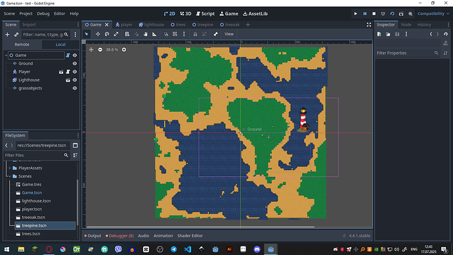Toggle visibility of Lighthouse node
453x255 pixels.
75,80
